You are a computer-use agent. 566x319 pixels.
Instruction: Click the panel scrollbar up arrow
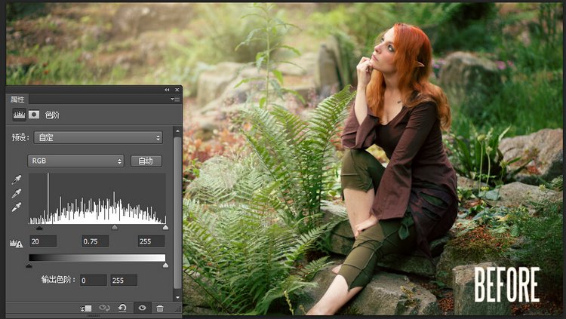(x=177, y=131)
